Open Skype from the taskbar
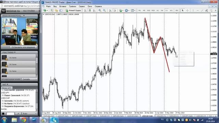Viewport: 219px width, 123px height. (54, 120)
